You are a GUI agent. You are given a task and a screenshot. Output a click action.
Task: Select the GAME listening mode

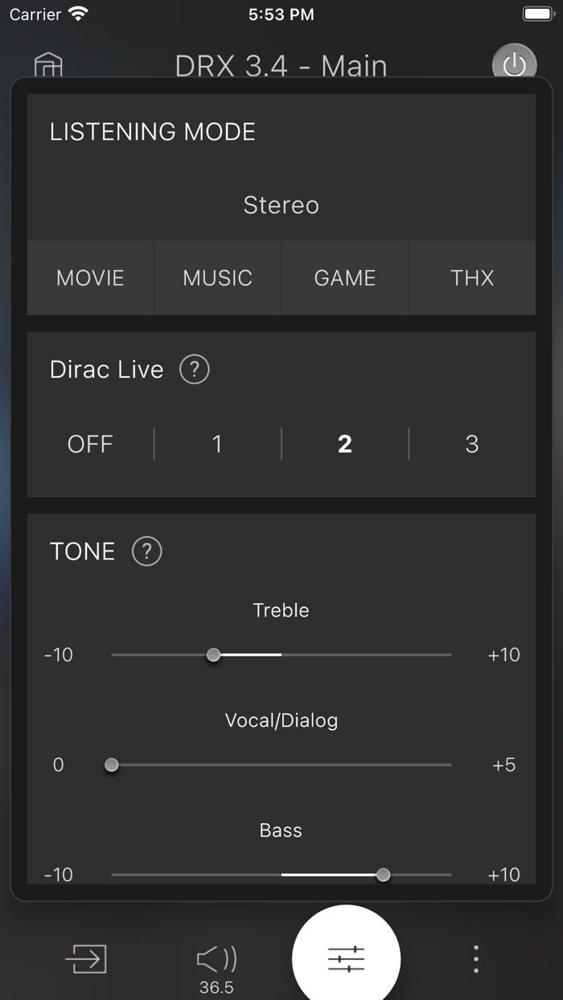click(345, 277)
